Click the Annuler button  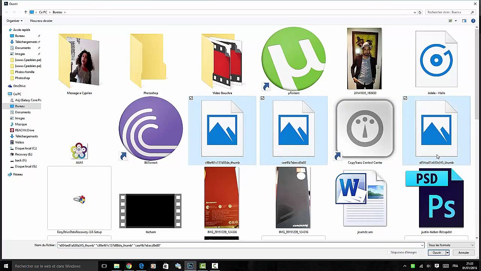[x=463, y=253]
